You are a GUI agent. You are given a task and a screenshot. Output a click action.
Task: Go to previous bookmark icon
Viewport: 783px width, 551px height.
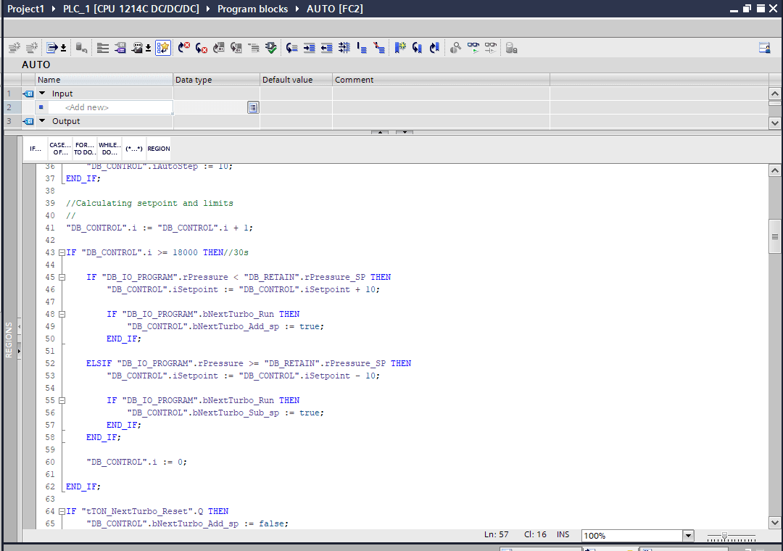coord(417,47)
